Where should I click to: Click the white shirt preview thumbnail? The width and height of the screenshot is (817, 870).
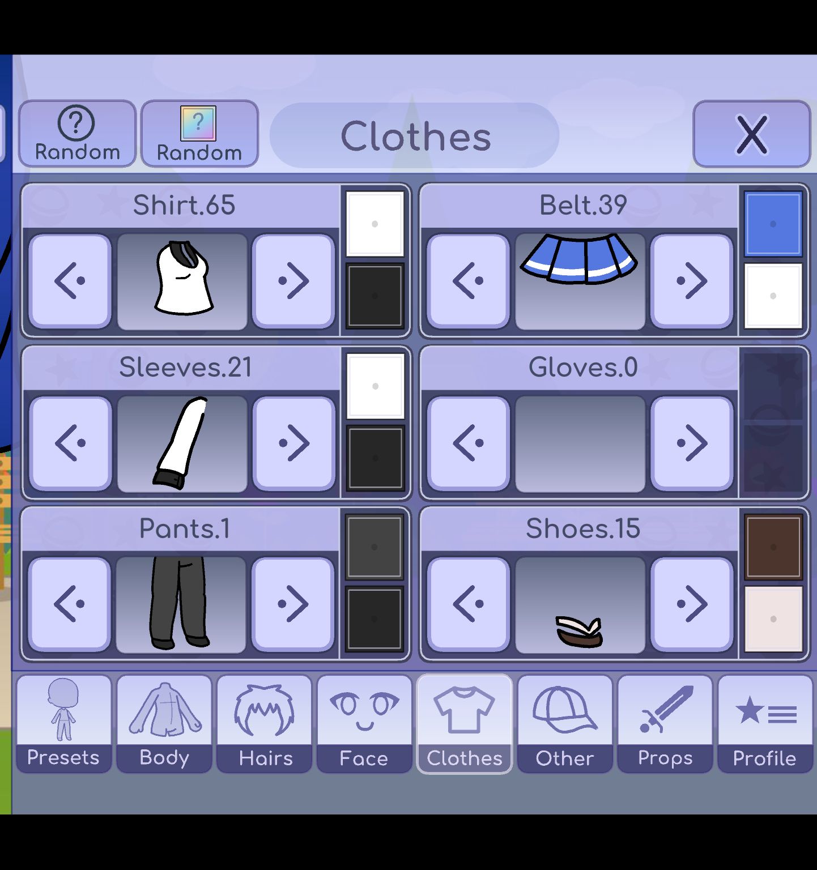[x=182, y=280]
